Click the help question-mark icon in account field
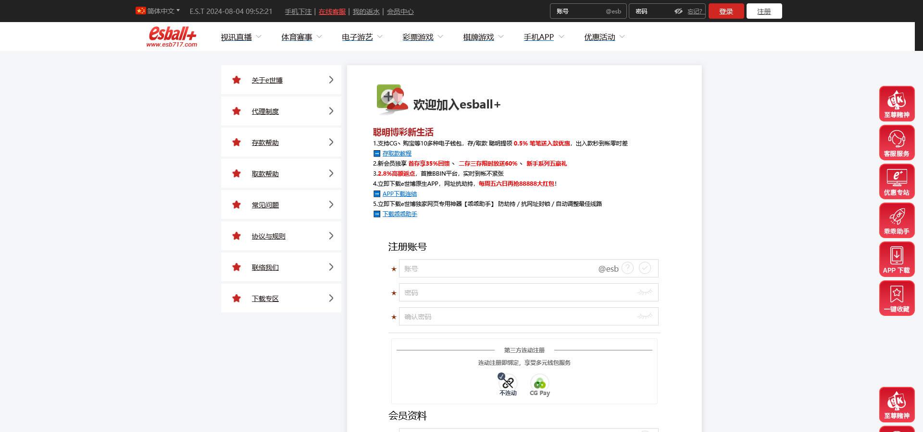The height and width of the screenshot is (432, 923). coord(627,268)
